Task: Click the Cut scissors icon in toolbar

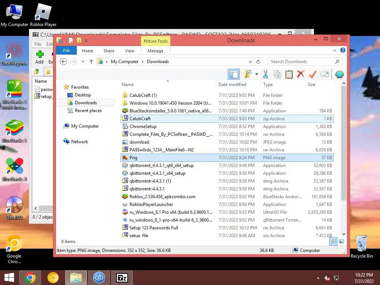Action: (265, 74)
